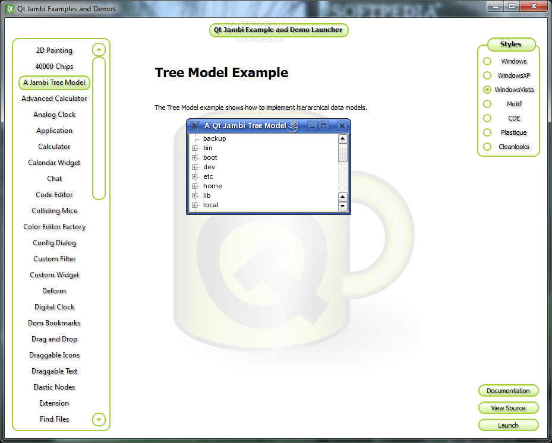
Task: Click the View Source button
Action: (x=509, y=408)
